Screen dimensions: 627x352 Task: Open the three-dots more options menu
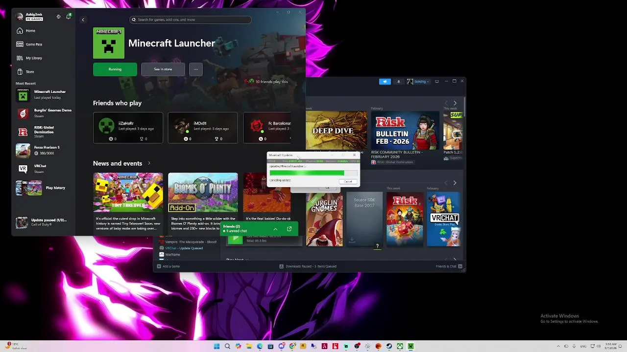click(195, 69)
